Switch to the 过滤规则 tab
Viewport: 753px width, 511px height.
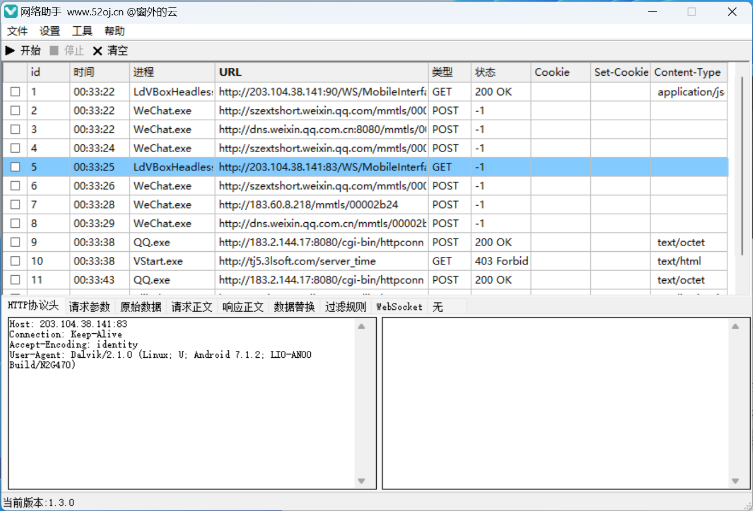pos(345,307)
